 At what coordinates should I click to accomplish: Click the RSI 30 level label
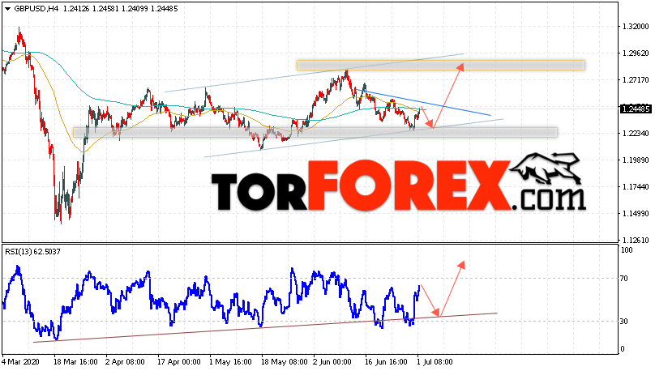[x=624, y=322]
